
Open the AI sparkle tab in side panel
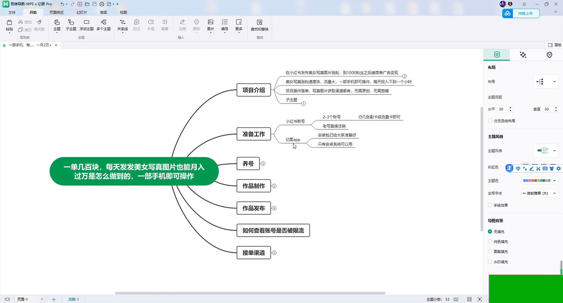tap(523, 55)
